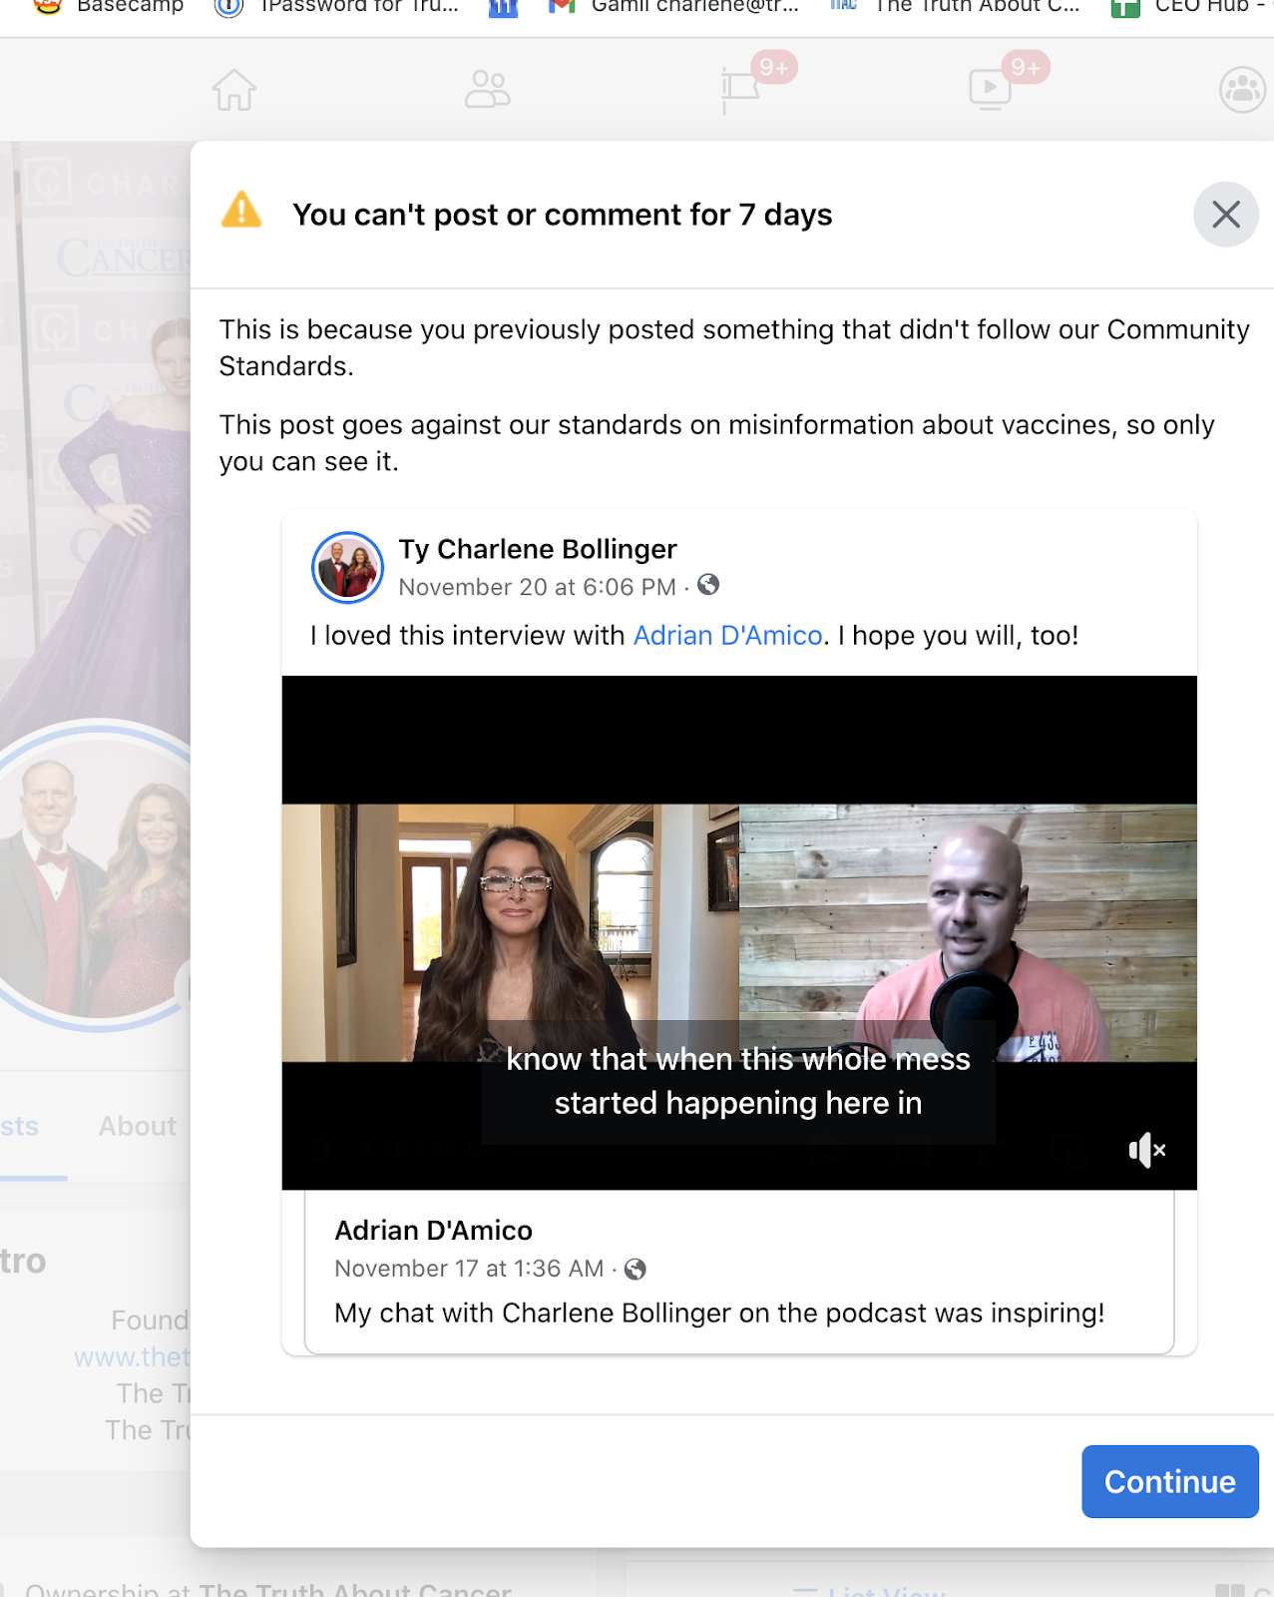Click the www.thet website link in Intro
1274x1597 pixels.
132,1357
